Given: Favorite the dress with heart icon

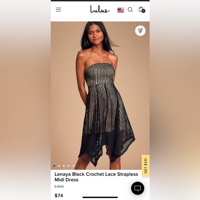Looking at the screenshot, I should tap(140, 31).
